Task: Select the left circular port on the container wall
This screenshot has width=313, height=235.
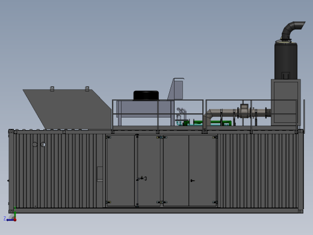Action: pos(35,145)
